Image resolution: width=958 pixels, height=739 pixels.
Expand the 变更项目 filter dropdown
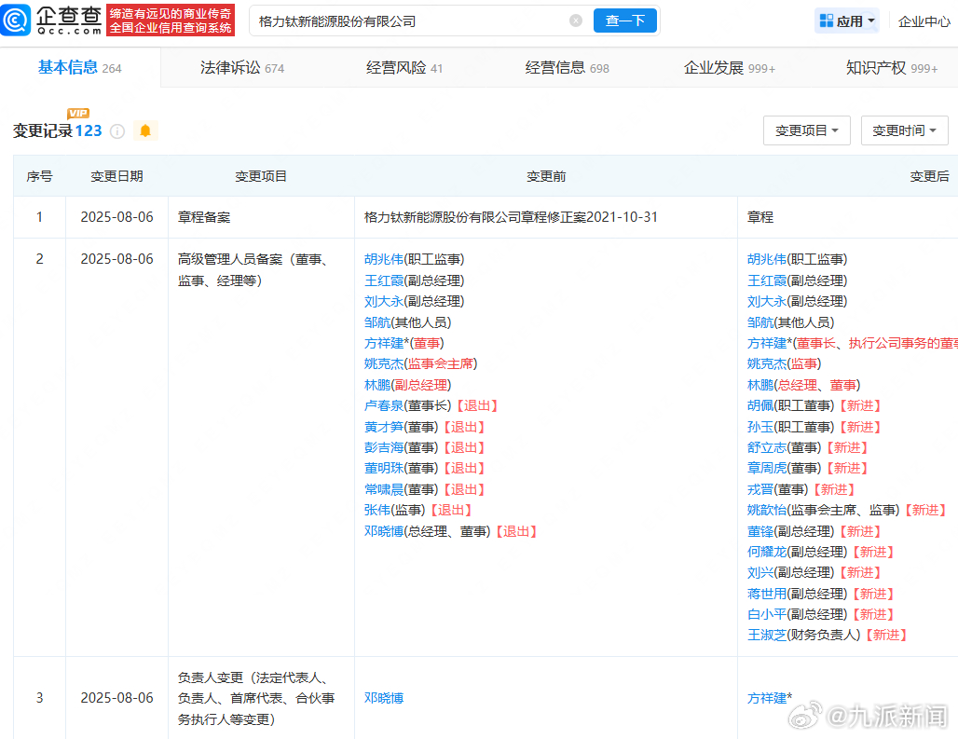tap(806, 130)
